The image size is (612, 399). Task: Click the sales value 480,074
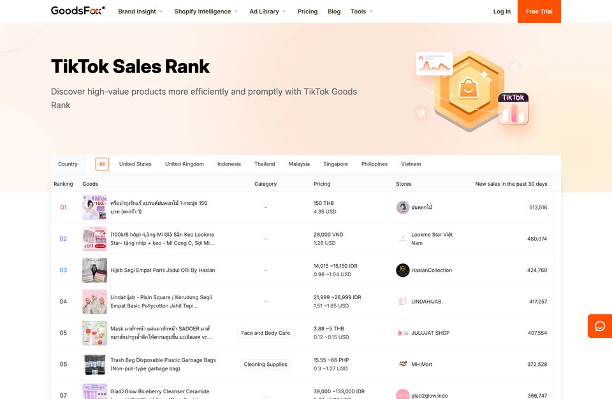pyautogui.click(x=537, y=239)
